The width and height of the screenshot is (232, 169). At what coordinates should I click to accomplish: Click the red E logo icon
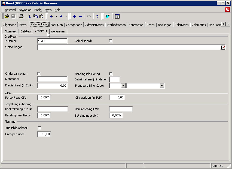pyautogui.click(x=227, y=10)
